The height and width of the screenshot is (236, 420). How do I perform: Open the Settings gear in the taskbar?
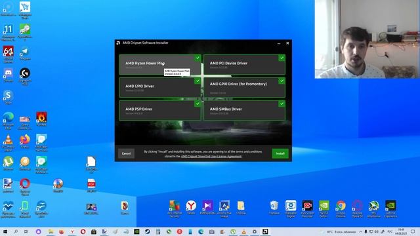255,231
